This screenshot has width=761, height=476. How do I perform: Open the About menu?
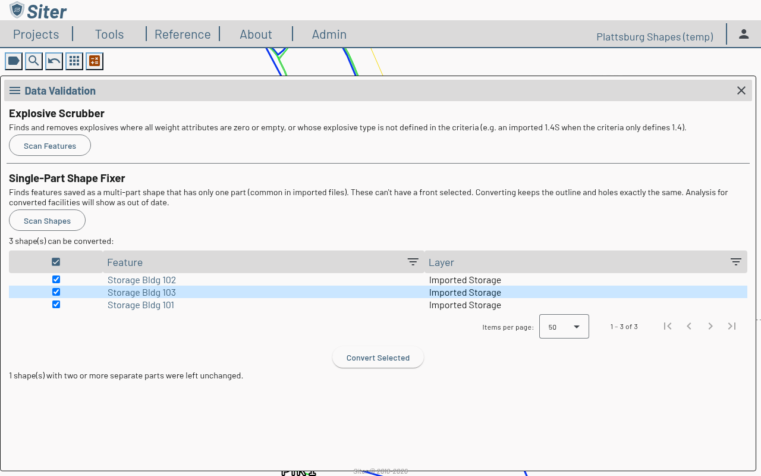click(x=256, y=34)
